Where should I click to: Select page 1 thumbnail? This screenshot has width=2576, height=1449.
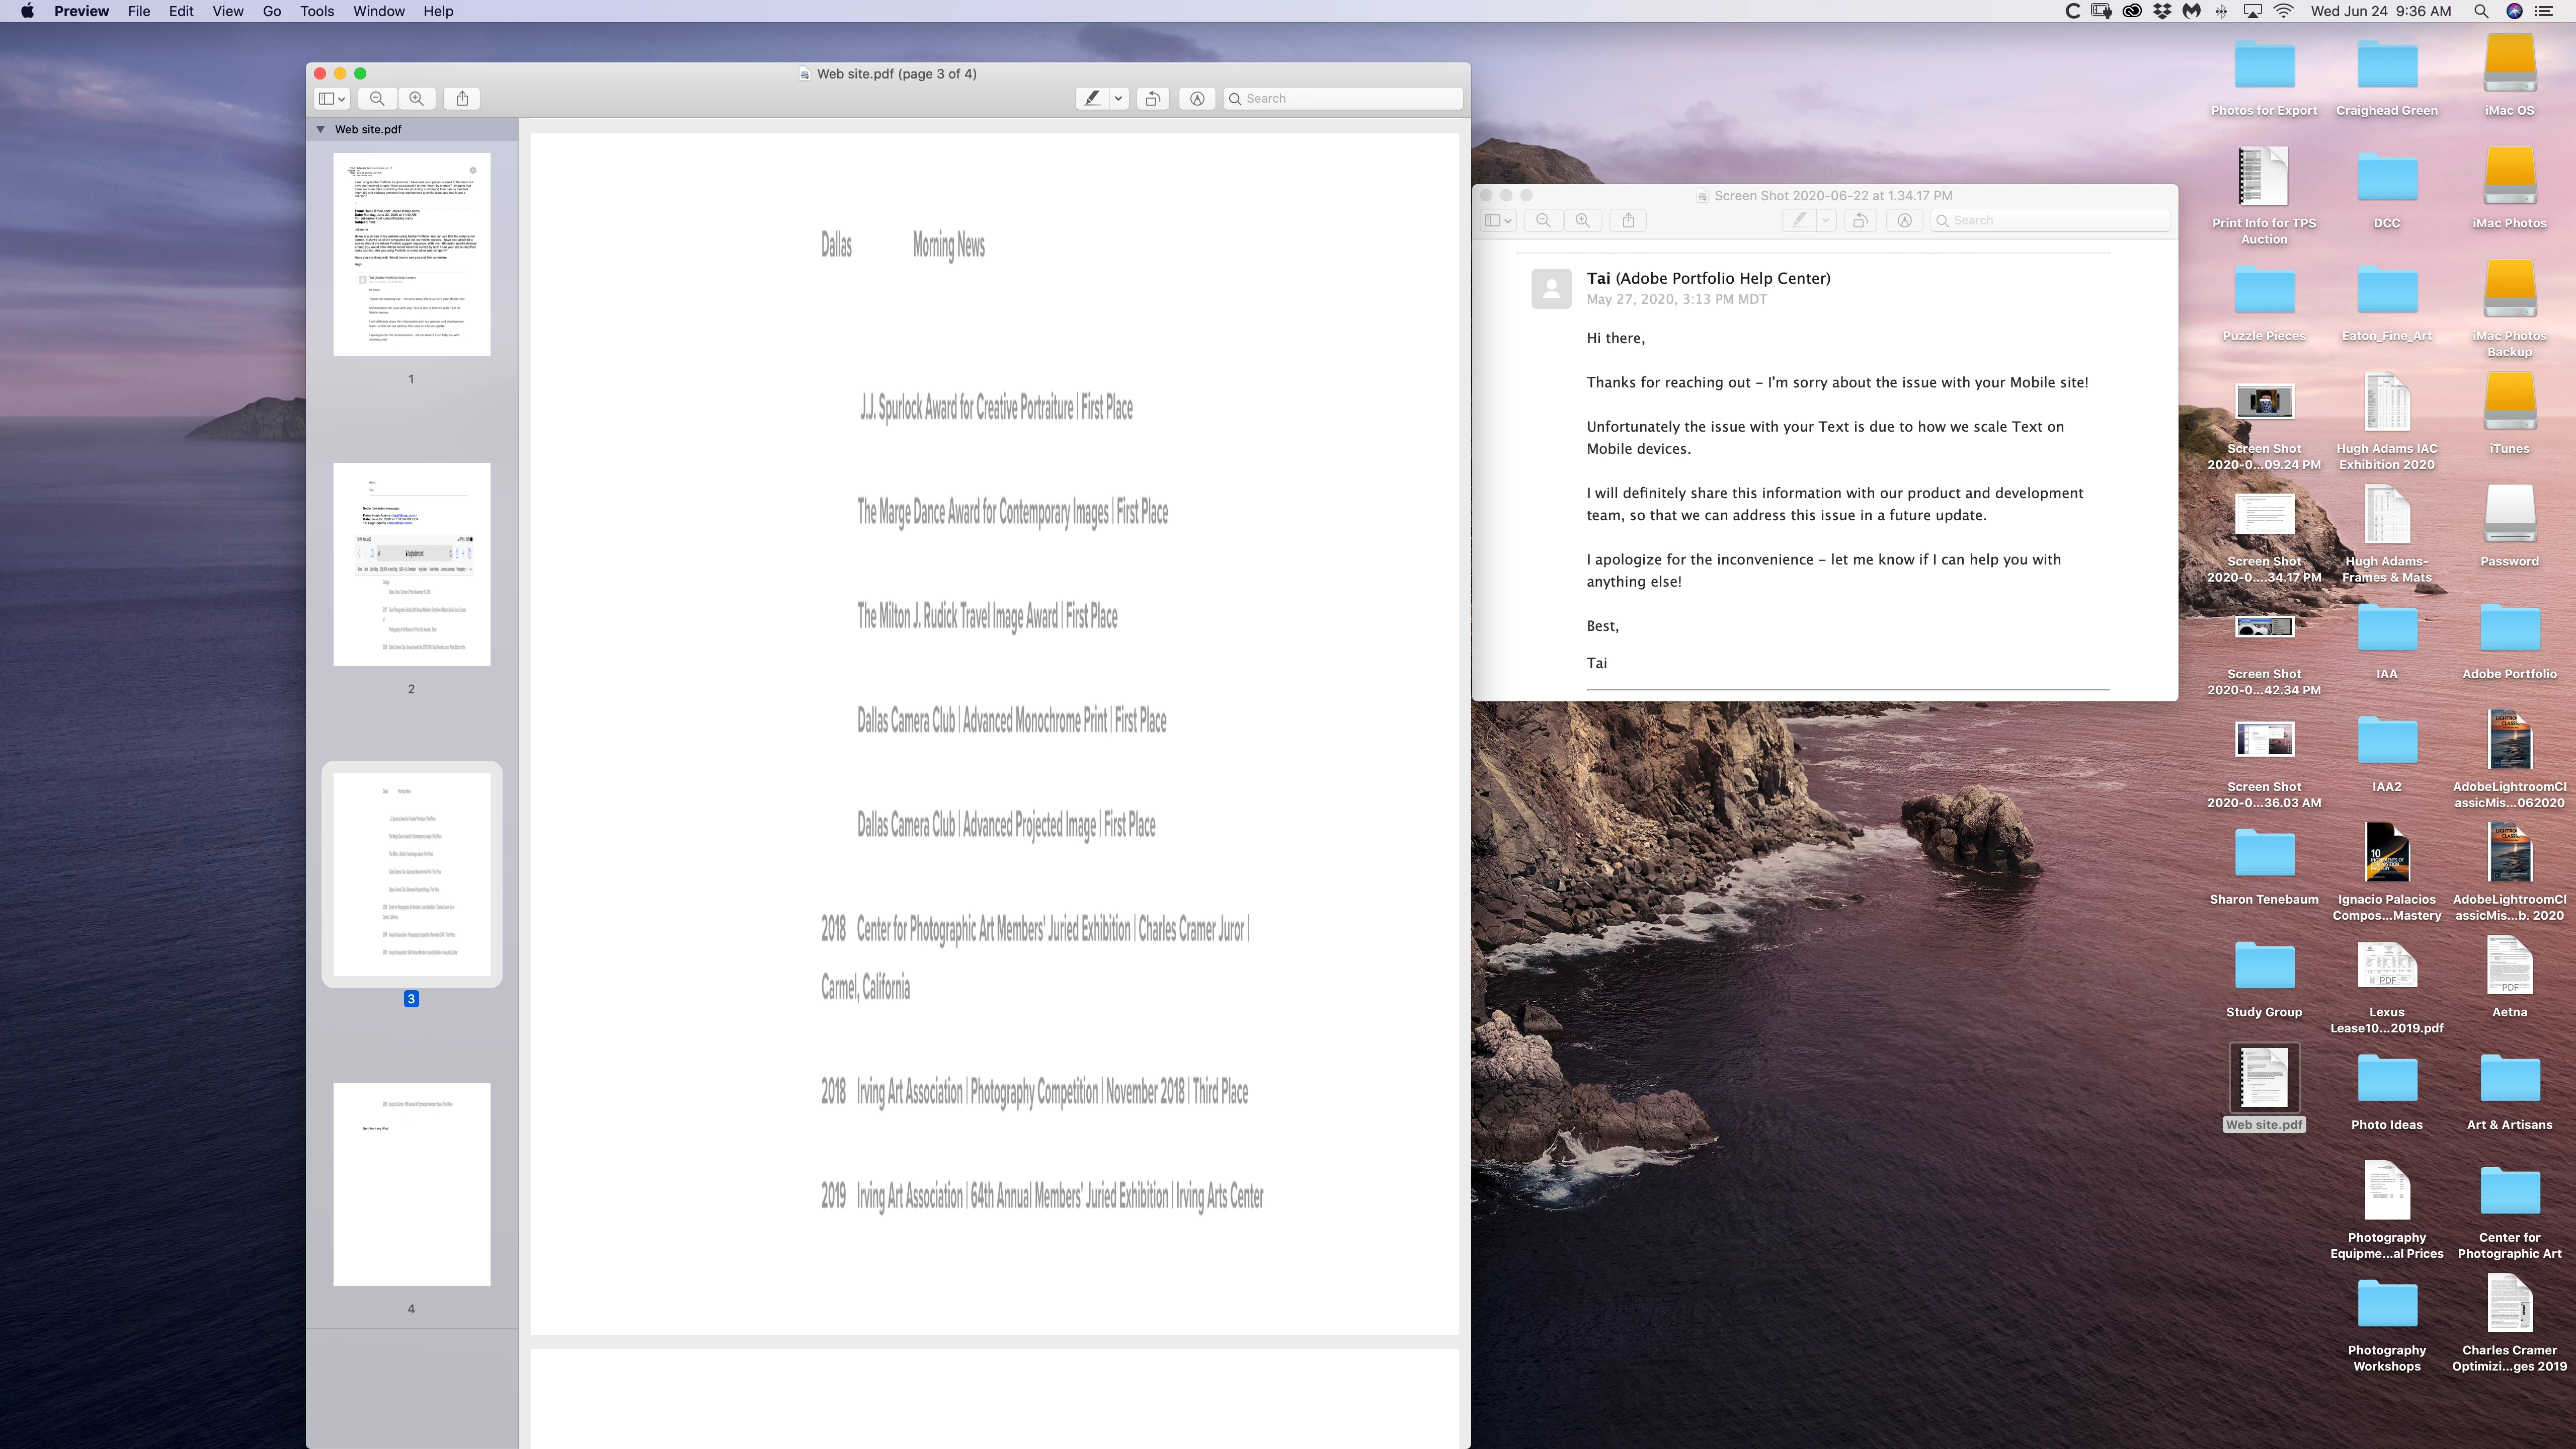click(411, 254)
